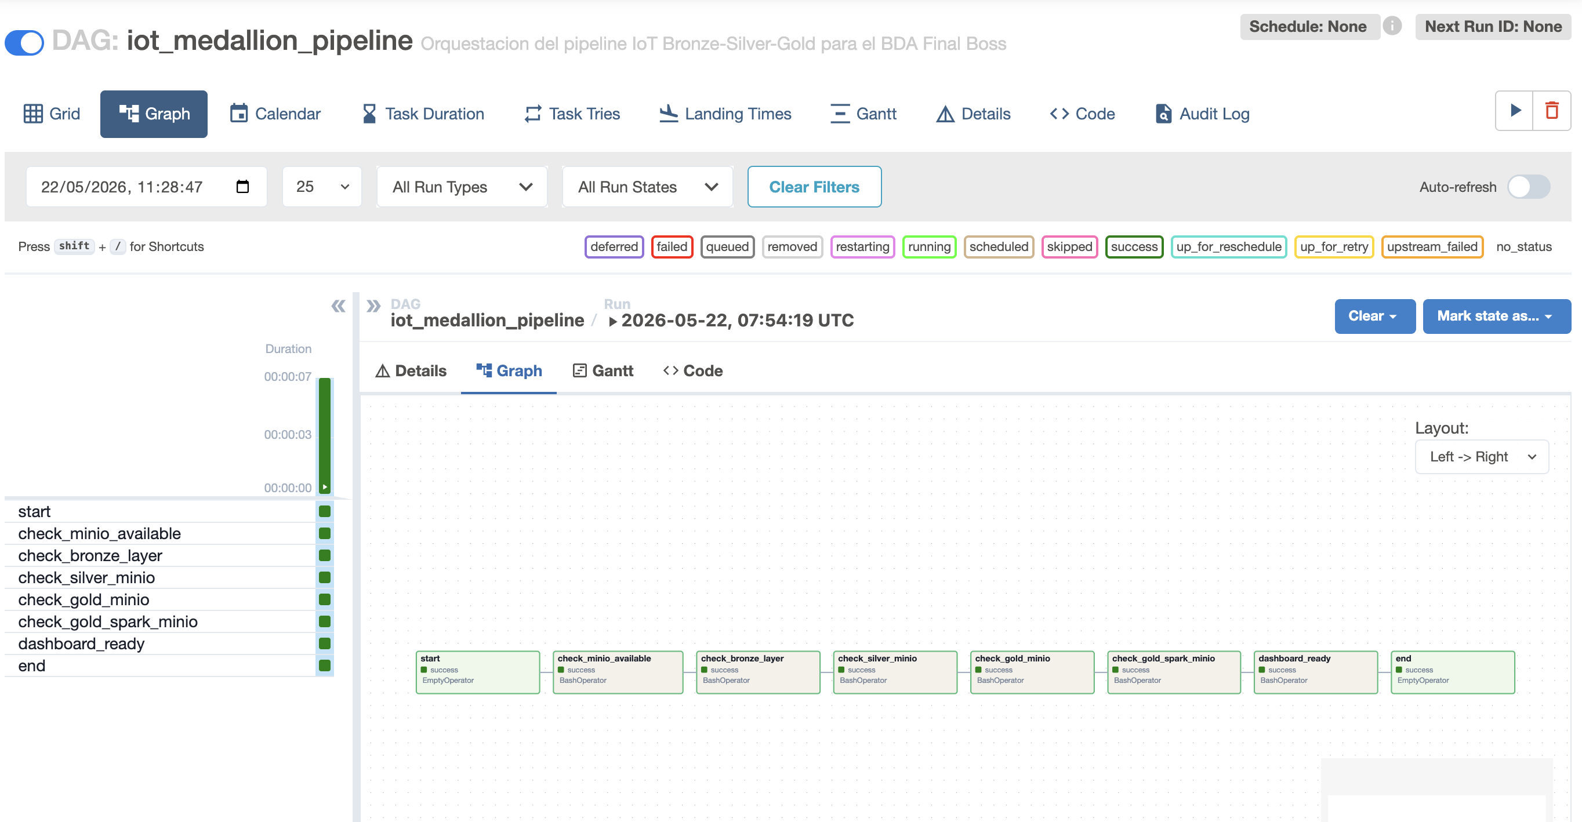Viewport: 1582px width, 822px height.
Task: Open the Layout direction dropdown
Action: click(x=1481, y=457)
